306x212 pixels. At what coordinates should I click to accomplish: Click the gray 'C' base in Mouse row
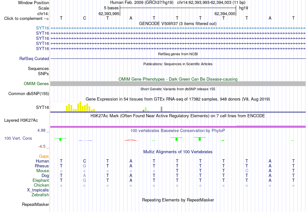click(x=247, y=171)
